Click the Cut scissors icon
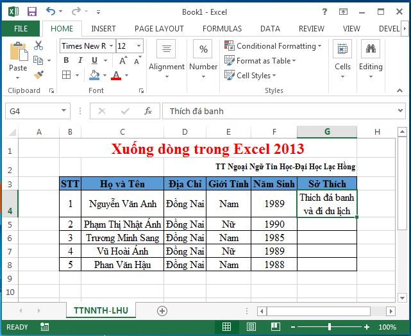 coord(38,46)
